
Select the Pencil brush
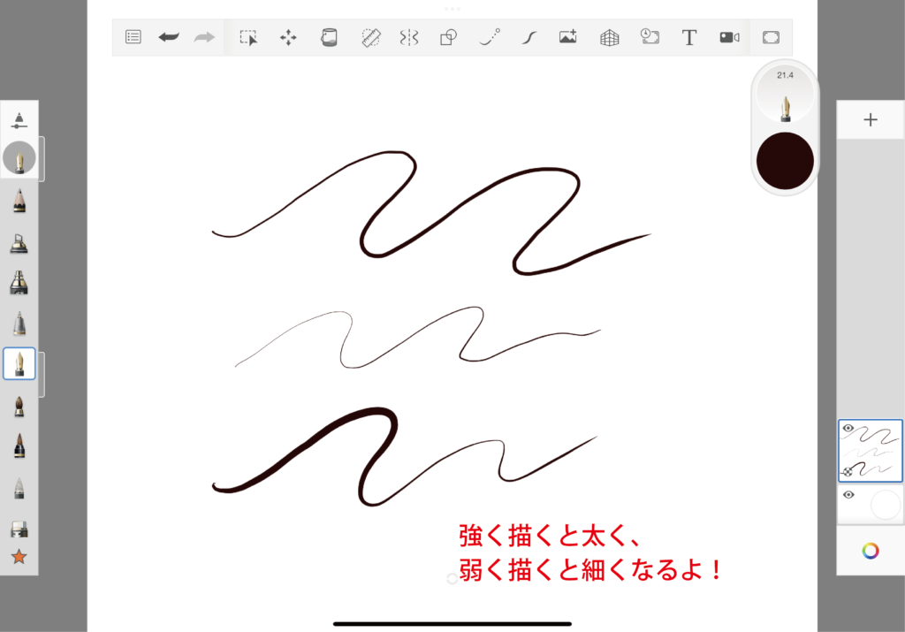tap(19, 202)
